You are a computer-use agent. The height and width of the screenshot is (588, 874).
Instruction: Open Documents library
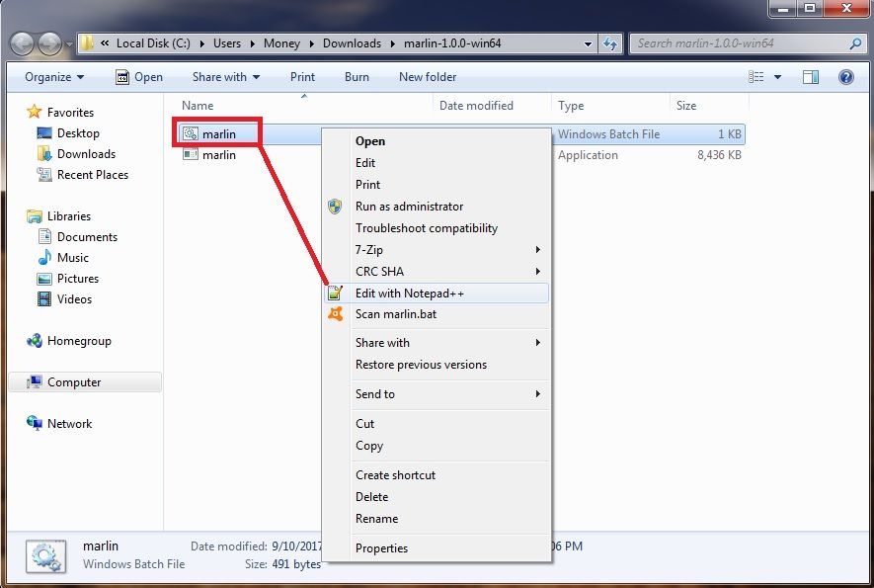click(77, 237)
